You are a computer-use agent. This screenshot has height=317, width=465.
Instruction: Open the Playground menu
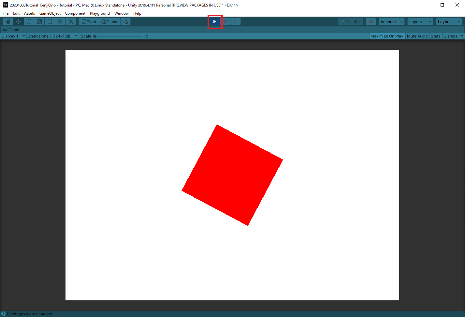pos(100,13)
